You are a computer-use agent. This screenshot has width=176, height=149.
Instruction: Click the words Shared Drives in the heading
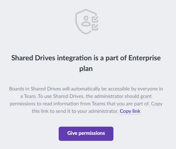click(33, 58)
